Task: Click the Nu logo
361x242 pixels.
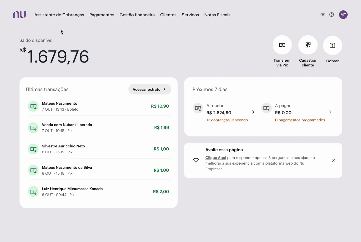Action: click(x=19, y=15)
